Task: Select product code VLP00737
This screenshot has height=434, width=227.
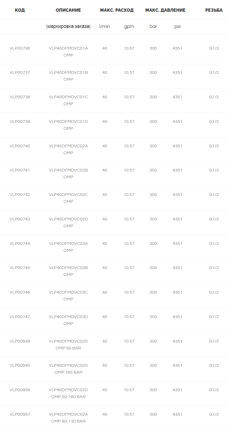Action: point(20,73)
